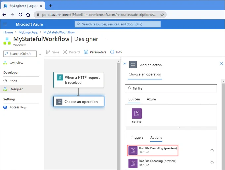
Task: Open workflow Parameters
Action: [95, 52]
